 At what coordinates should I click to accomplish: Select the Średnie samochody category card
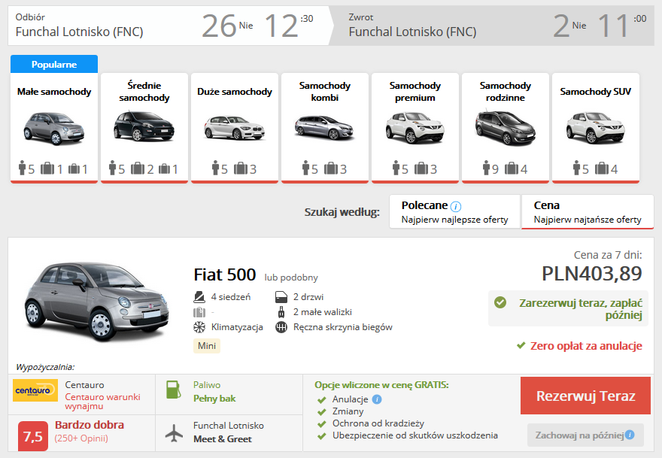tap(144, 128)
